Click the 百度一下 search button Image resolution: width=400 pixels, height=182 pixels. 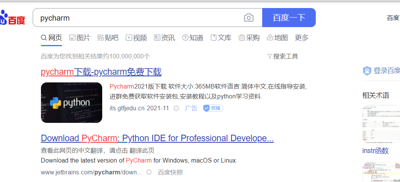pos(289,18)
